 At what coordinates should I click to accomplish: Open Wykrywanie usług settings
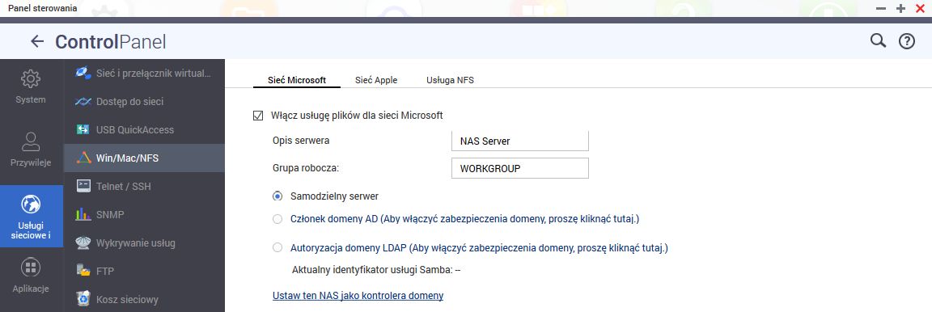(x=145, y=243)
